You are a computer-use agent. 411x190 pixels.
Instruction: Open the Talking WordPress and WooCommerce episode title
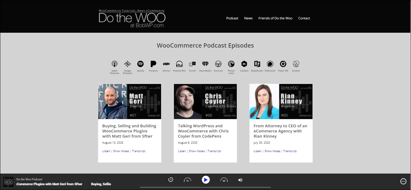coord(203,131)
